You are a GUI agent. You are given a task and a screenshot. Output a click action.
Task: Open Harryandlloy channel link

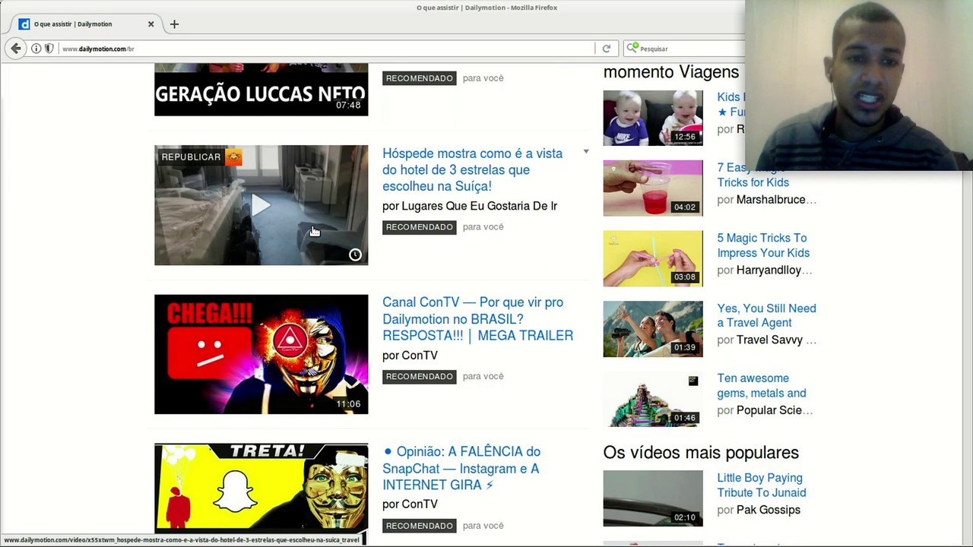[774, 270]
